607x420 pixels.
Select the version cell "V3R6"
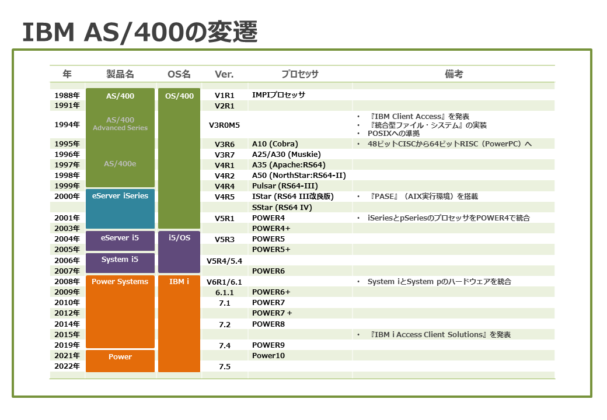point(225,144)
